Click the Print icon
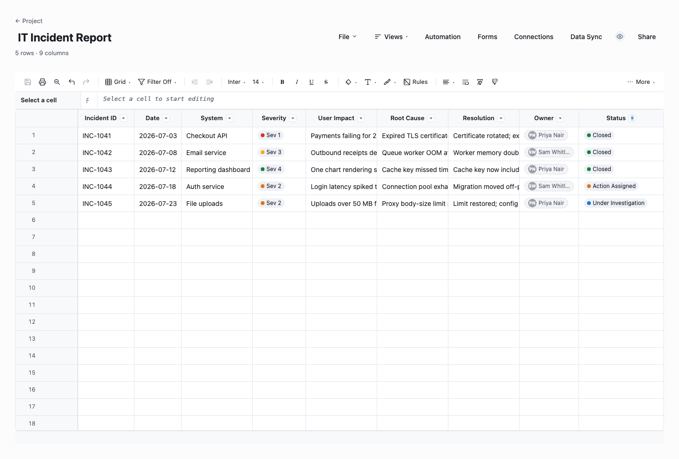The height and width of the screenshot is (459, 679). (42, 82)
